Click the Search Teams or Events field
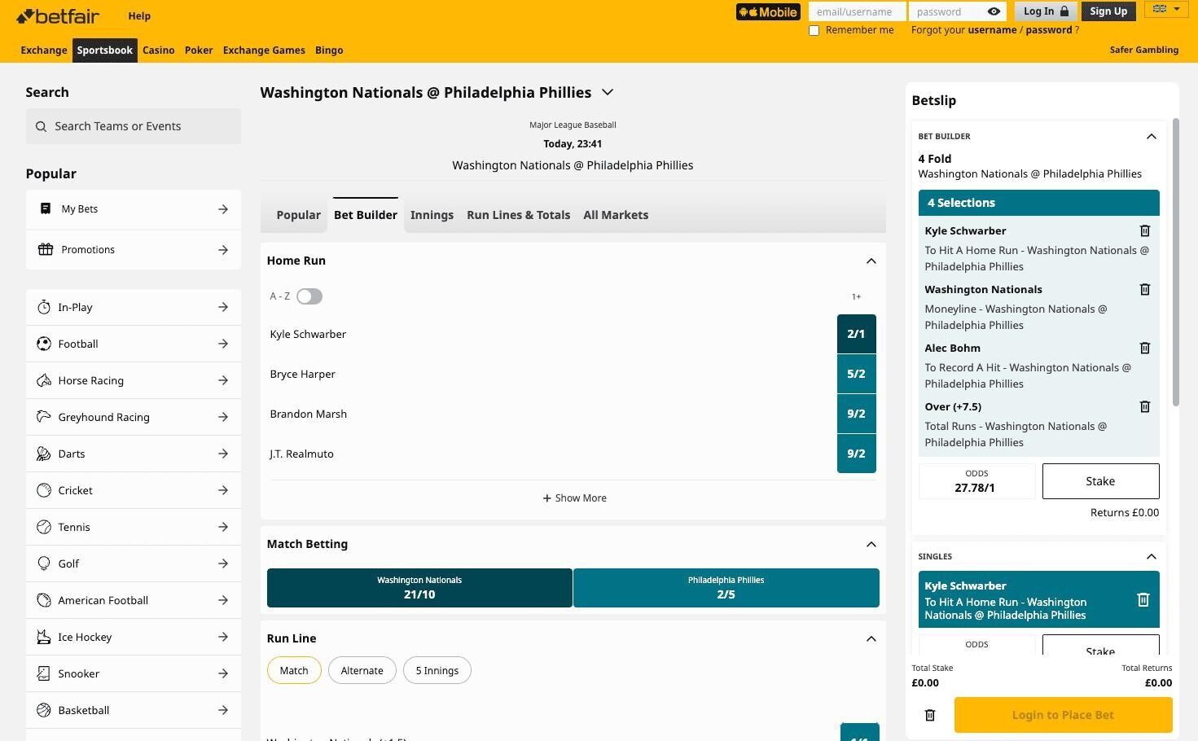Screen dimensions: 1198x741 point(134,126)
